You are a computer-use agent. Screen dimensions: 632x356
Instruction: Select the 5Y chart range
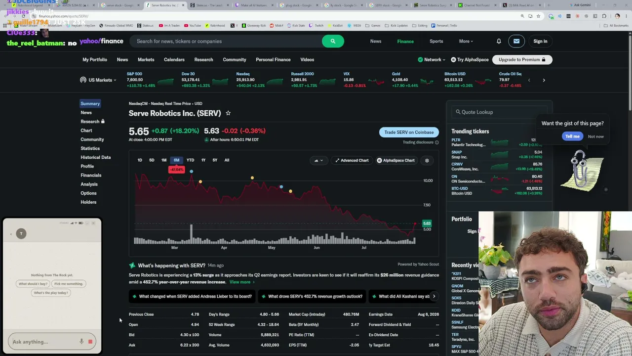point(215,160)
